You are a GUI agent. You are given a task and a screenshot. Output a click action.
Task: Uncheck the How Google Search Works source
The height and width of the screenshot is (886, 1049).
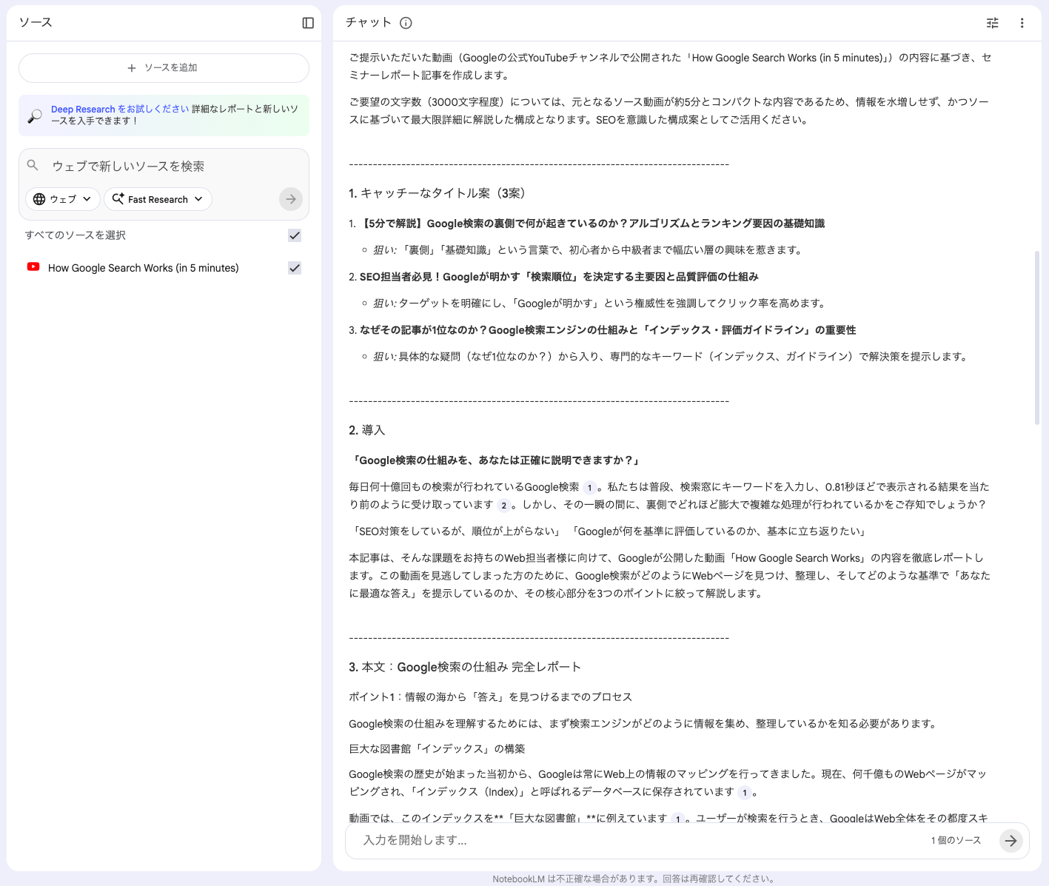pyautogui.click(x=294, y=268)
